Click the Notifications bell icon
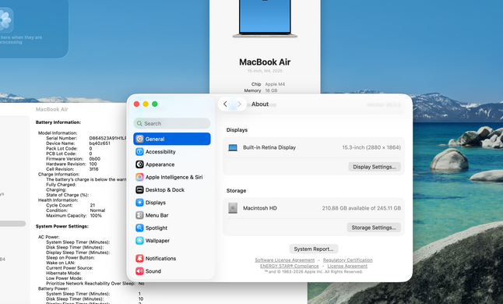Viewport: 503px width, 304px height. point(139,259)
